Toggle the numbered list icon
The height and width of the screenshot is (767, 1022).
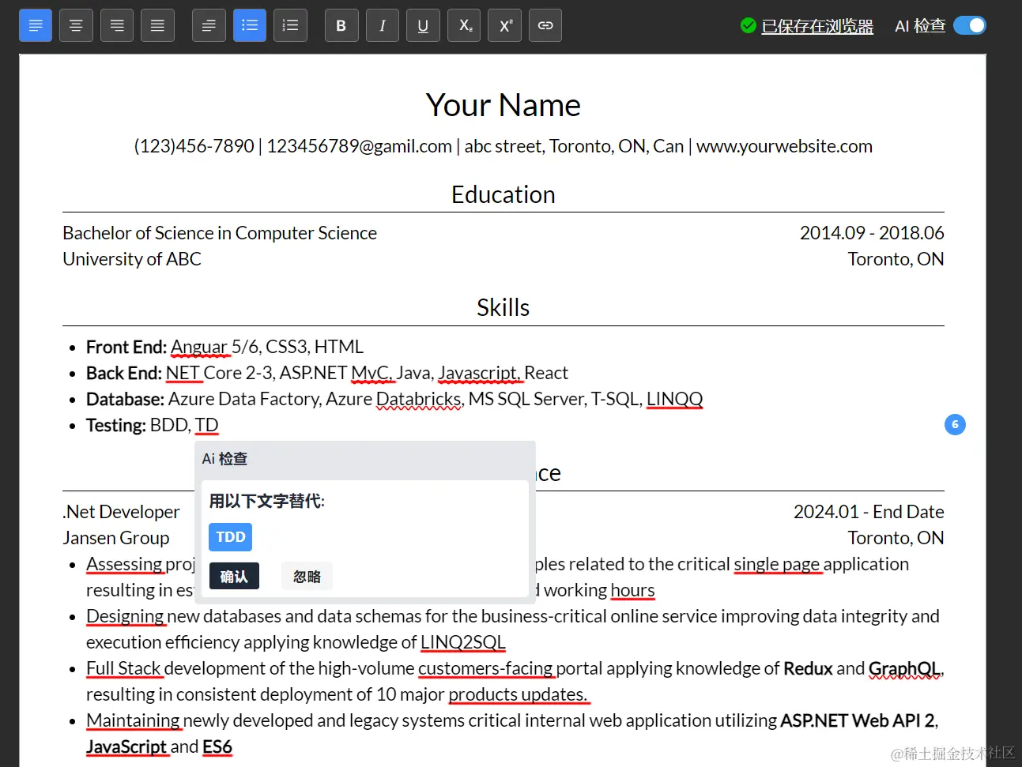290,25
